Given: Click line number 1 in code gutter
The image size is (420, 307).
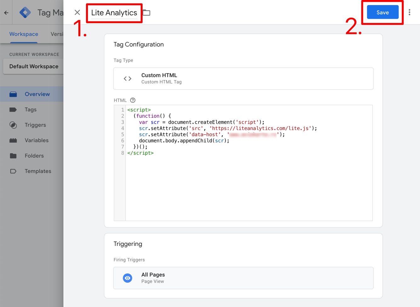Looking at the screenshot, I should [x=122, y=110].
